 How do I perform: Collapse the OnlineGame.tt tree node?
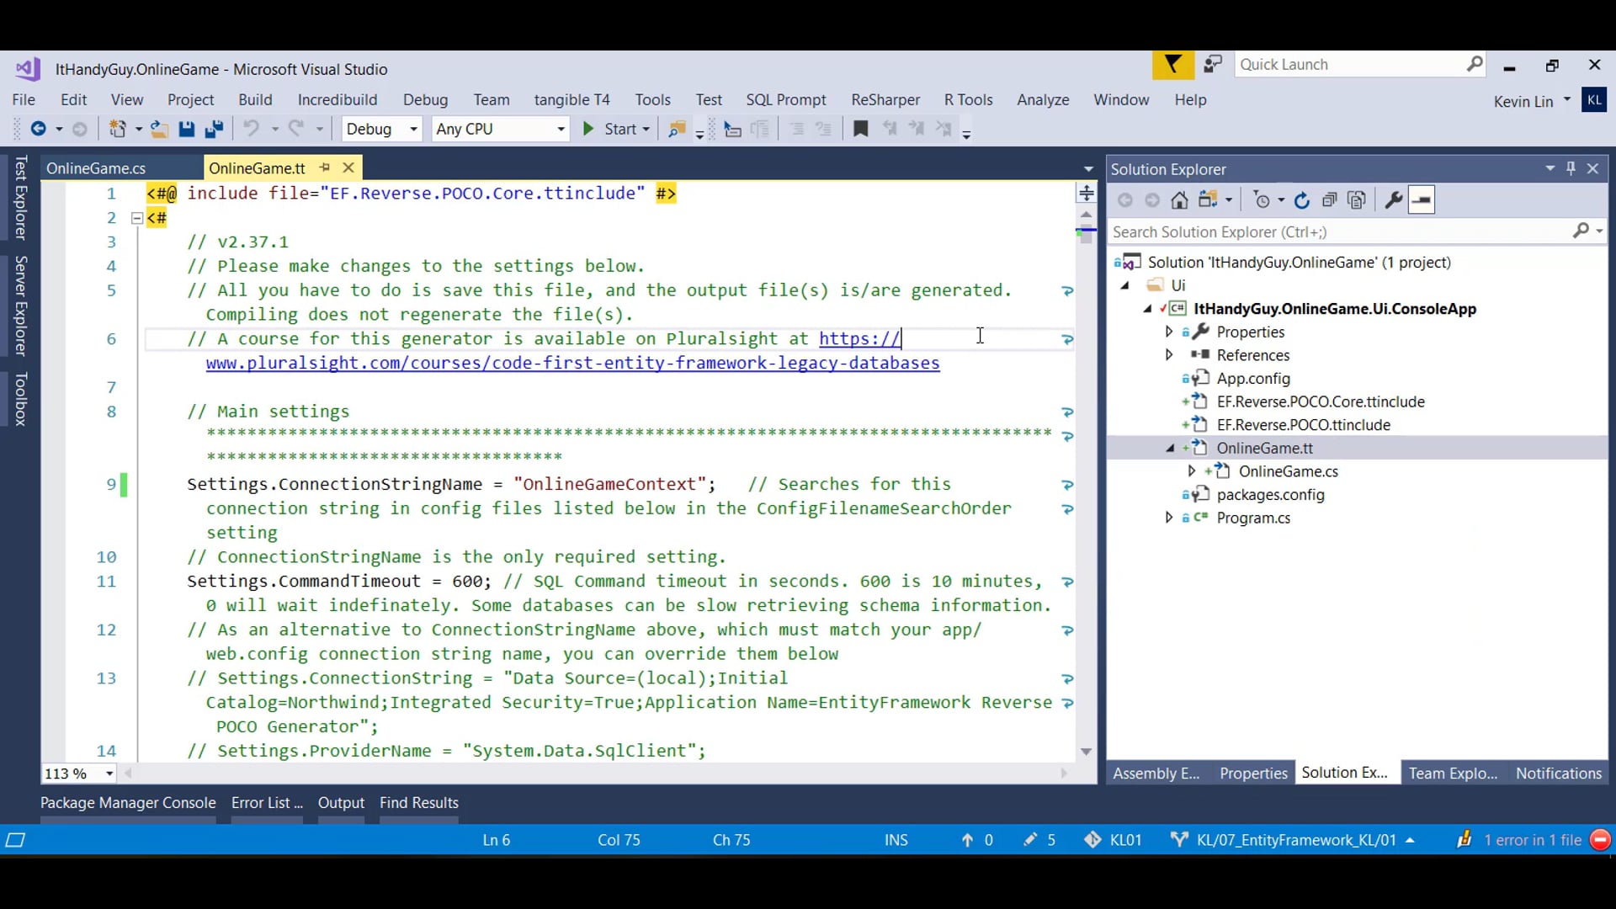pyautogui.click(x=1169, y=449)
